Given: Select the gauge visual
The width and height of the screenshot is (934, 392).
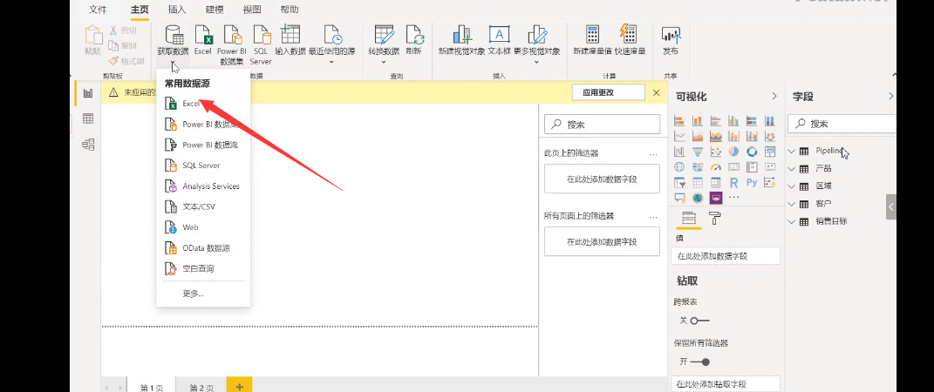Looking at the screenshot, I should point(716,166).
